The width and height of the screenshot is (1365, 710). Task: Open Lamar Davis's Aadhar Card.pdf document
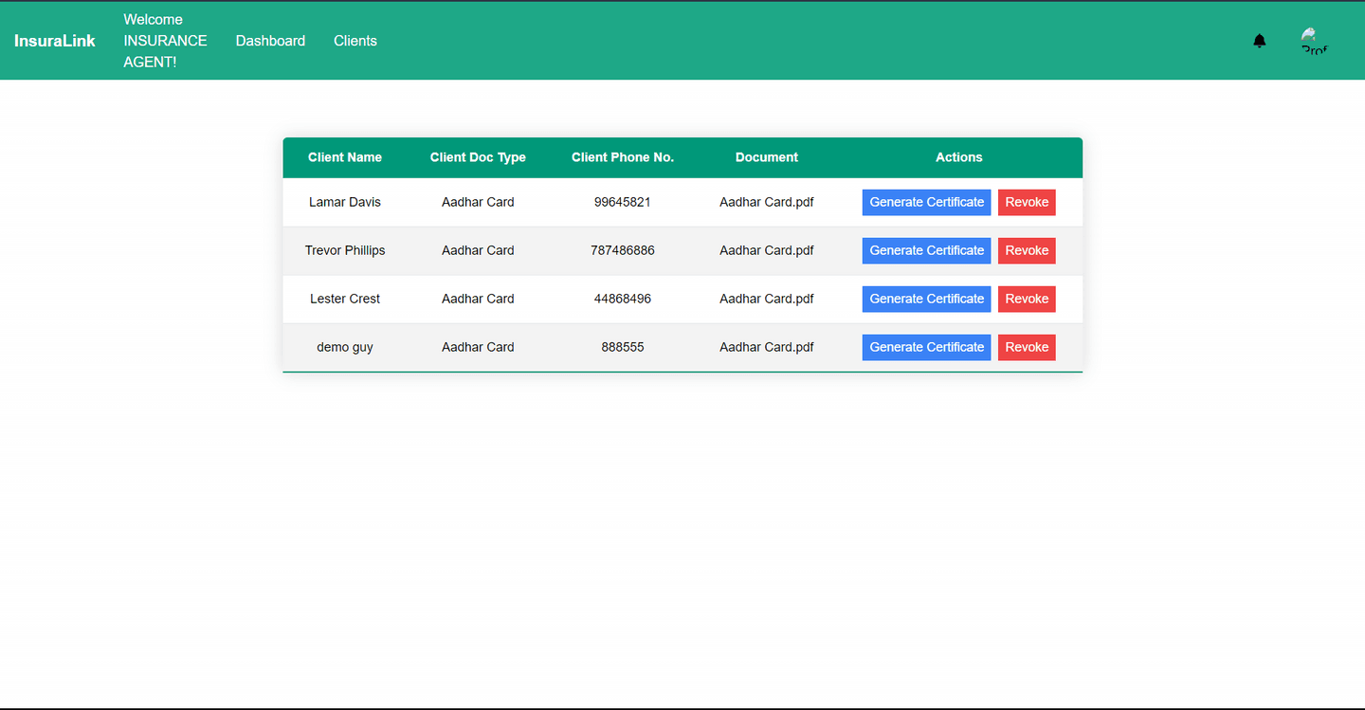767,202
